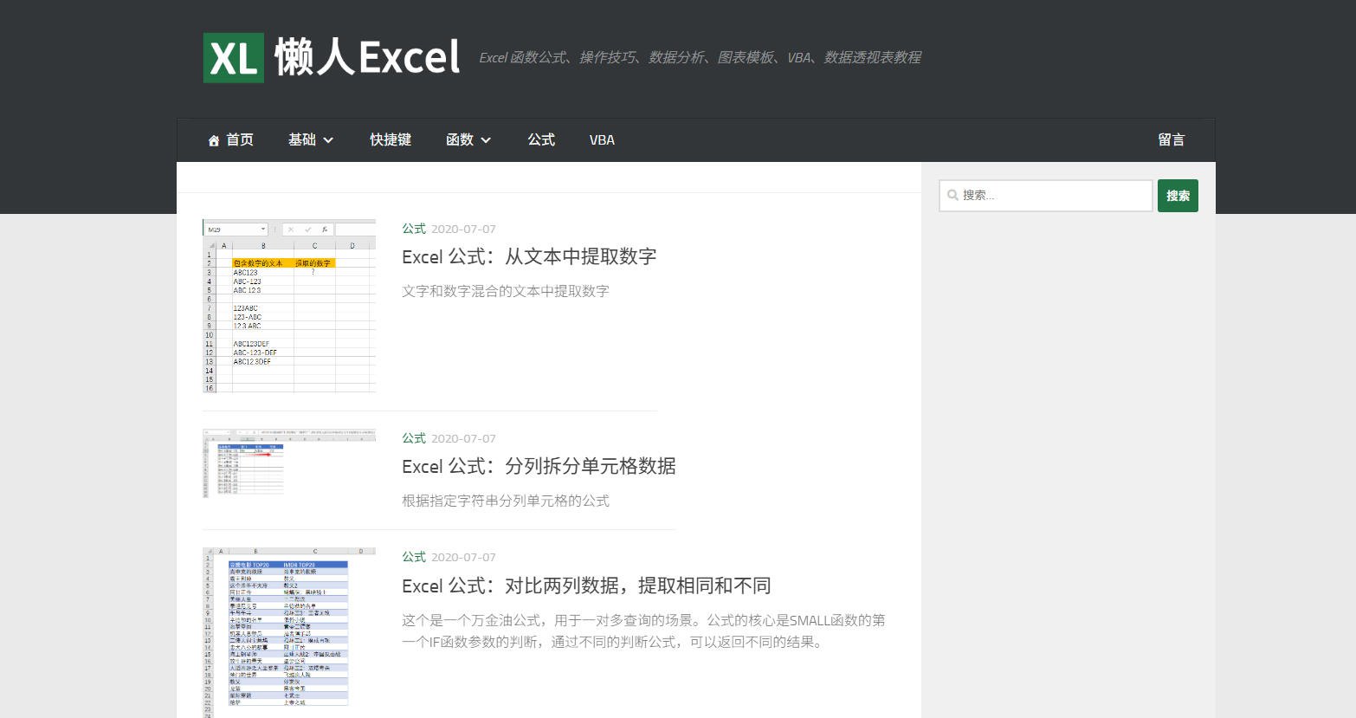Viewport: 1356px width, 718px height.
Task: Expand the 函数 dropdown chevron
Action: (486, 140)
